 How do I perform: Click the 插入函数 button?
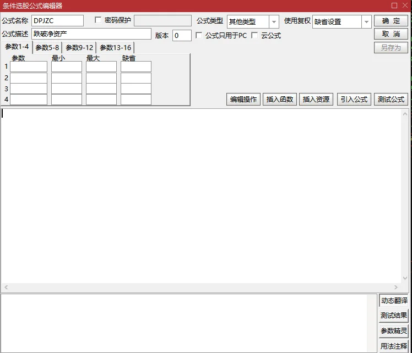point(280,100)
